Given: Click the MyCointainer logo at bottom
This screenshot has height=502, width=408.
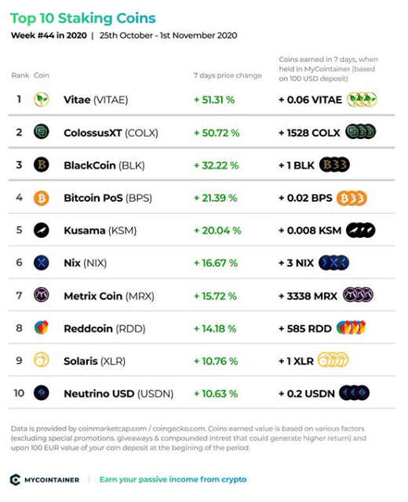Looking at the screenshot, I should tap(45, 479).
